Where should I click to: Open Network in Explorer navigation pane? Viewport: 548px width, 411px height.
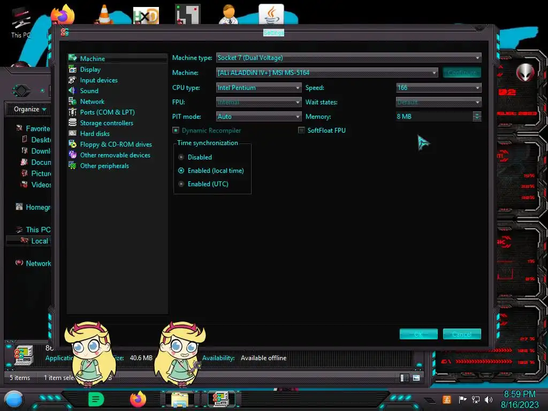(x=33, y=263)
